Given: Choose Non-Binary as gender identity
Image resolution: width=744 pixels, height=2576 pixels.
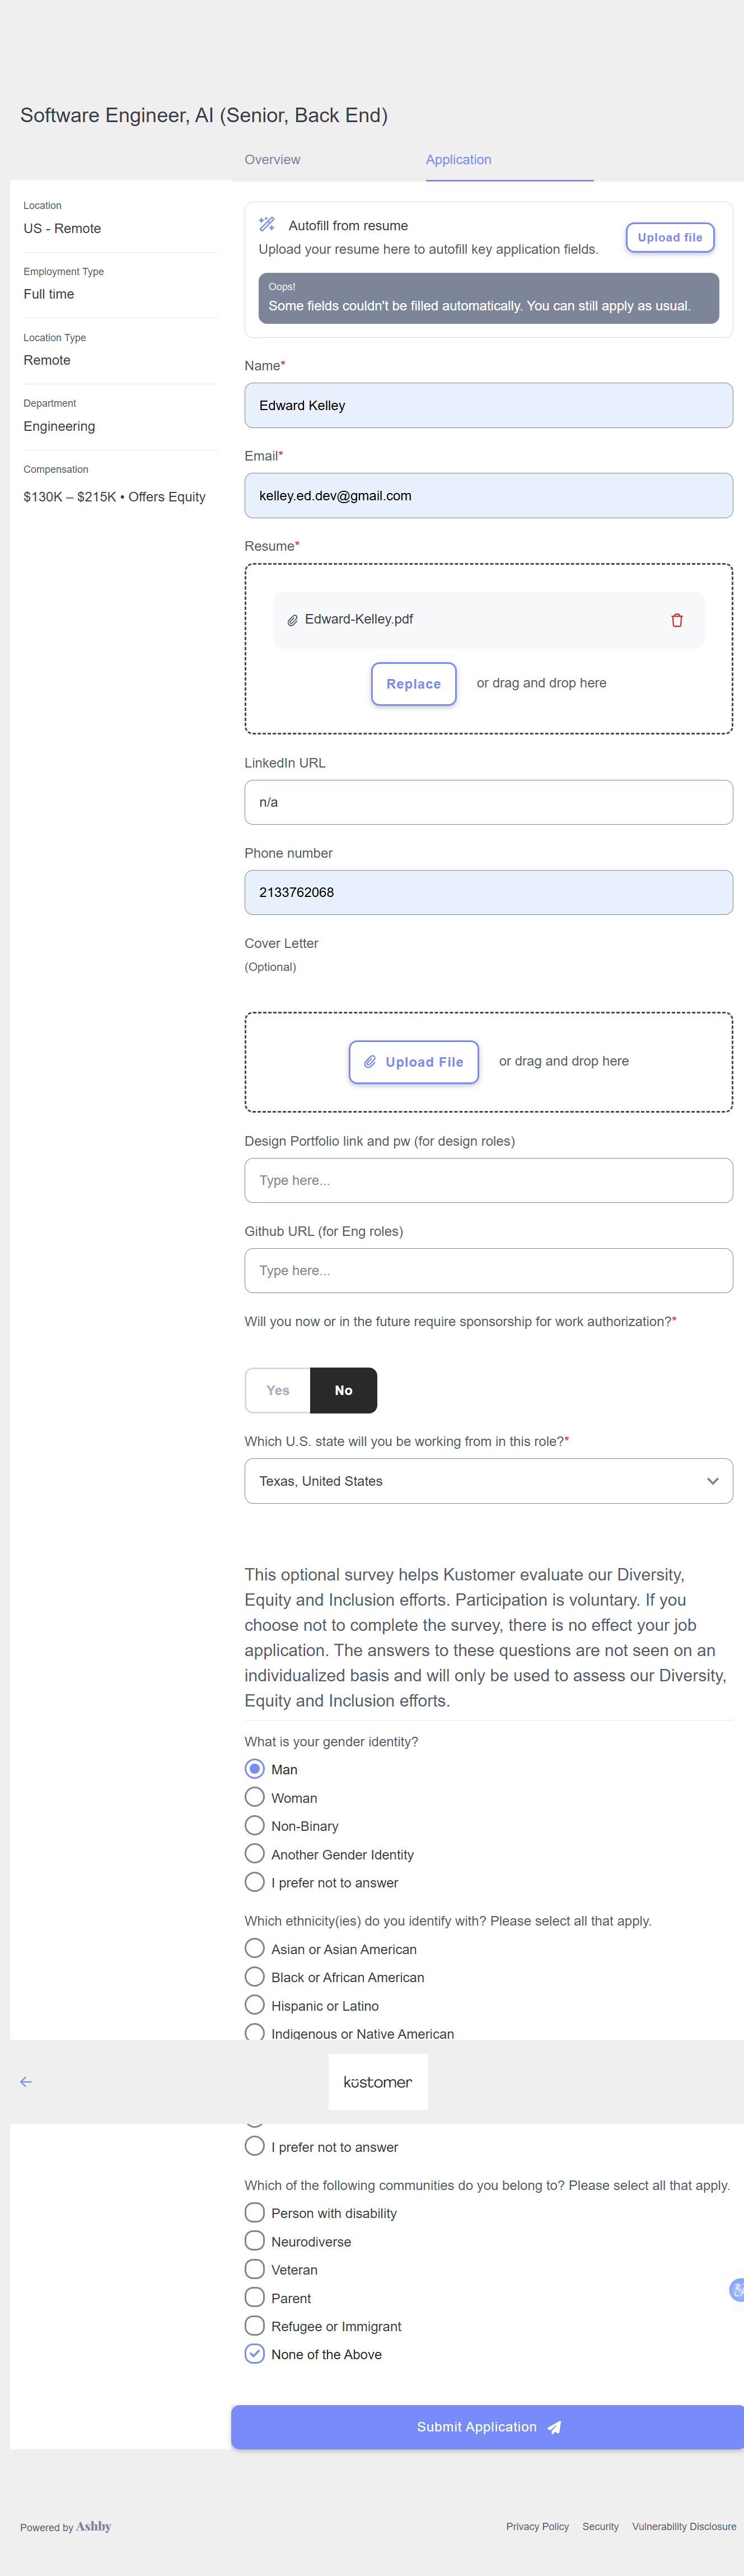Looking at the screenshot, I should [x=255, y=1825].
